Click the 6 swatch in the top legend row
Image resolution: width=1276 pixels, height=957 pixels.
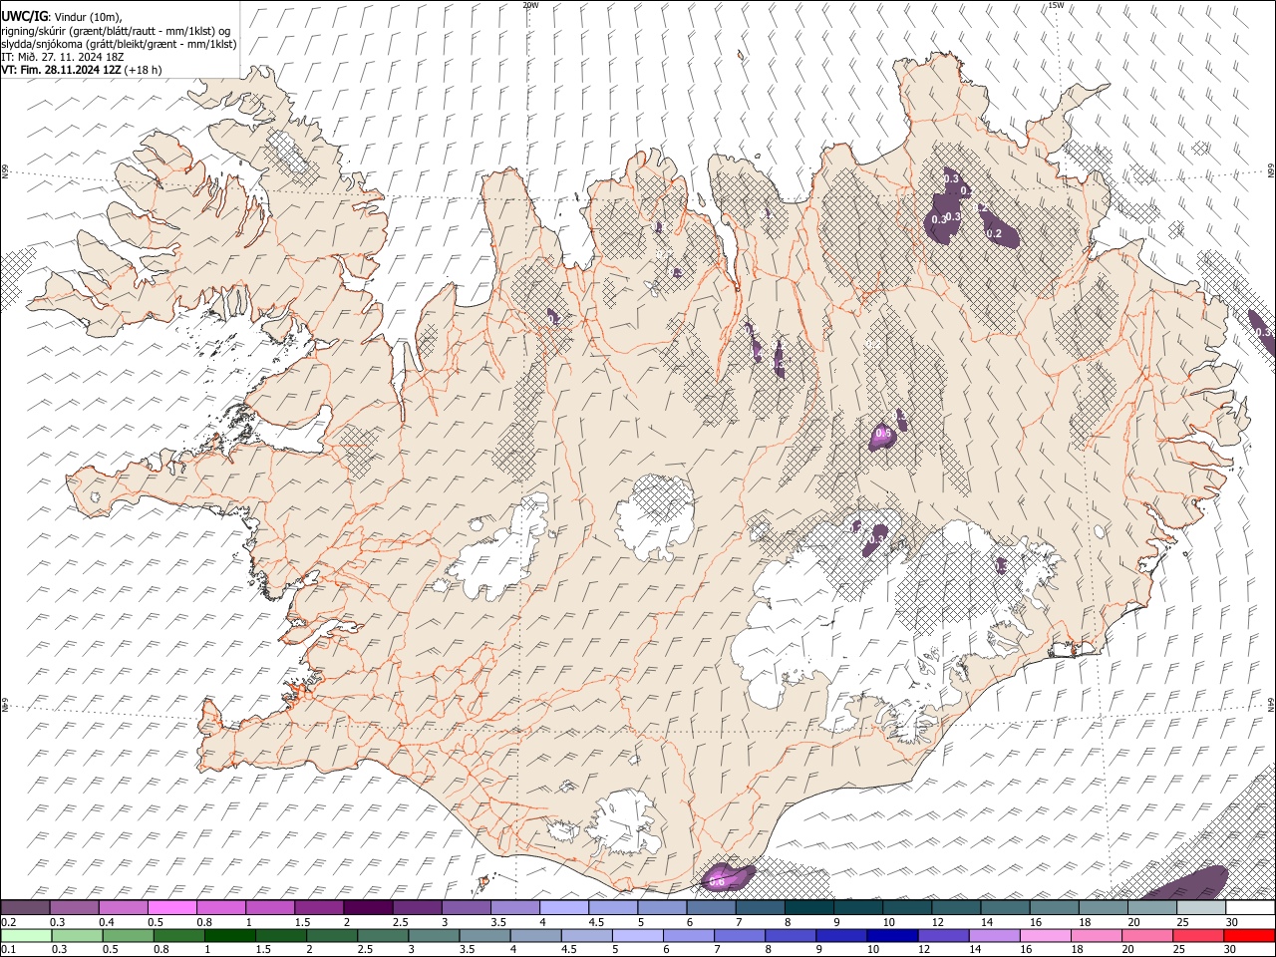click(711, 907)
